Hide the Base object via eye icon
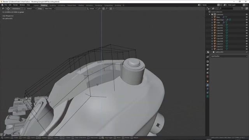 point(247,17)
